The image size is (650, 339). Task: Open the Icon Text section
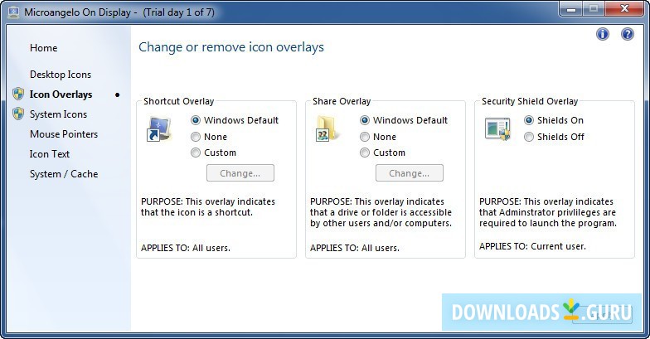50,154
